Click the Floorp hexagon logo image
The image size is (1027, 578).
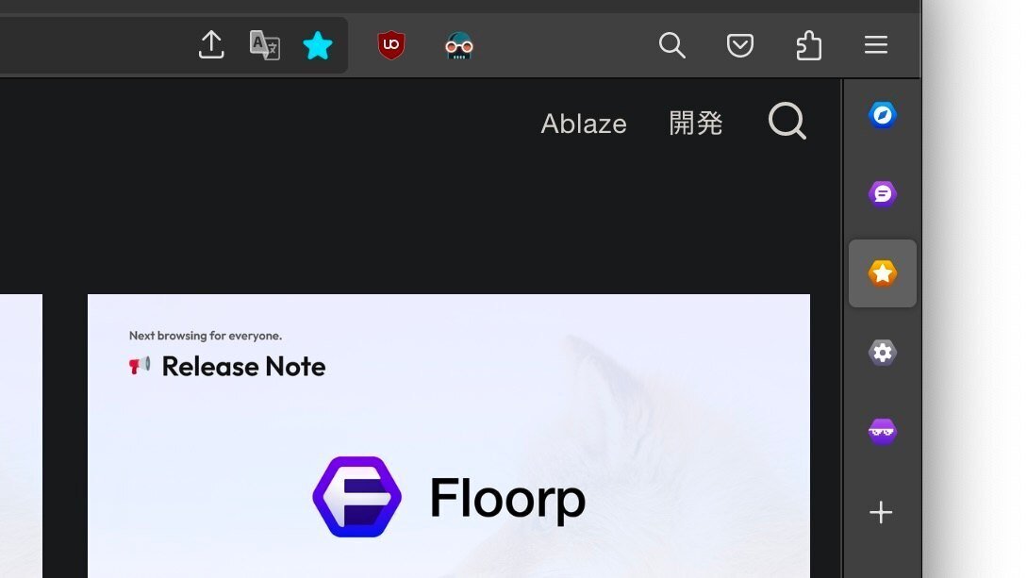coord(357,497)
